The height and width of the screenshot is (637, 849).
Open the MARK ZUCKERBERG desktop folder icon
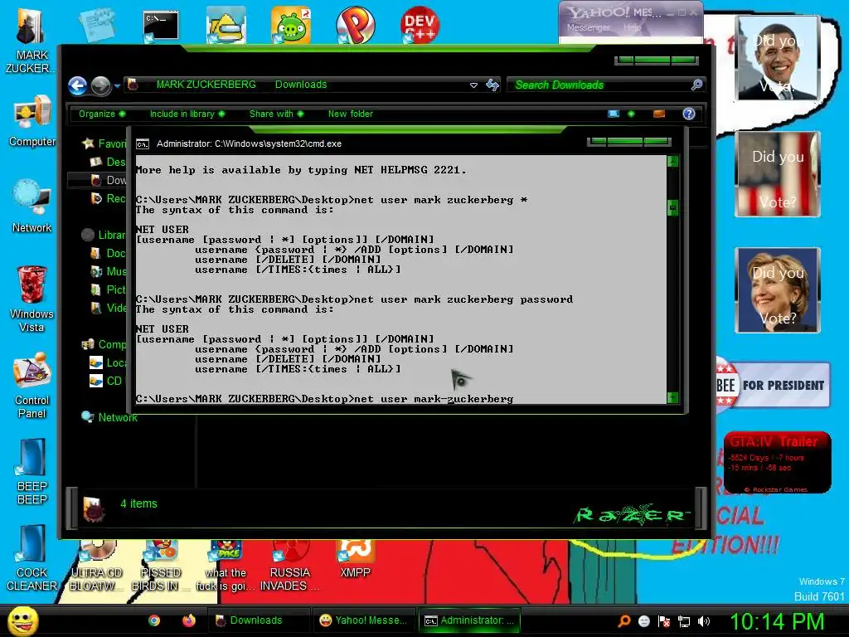click(x=31, y=41)
